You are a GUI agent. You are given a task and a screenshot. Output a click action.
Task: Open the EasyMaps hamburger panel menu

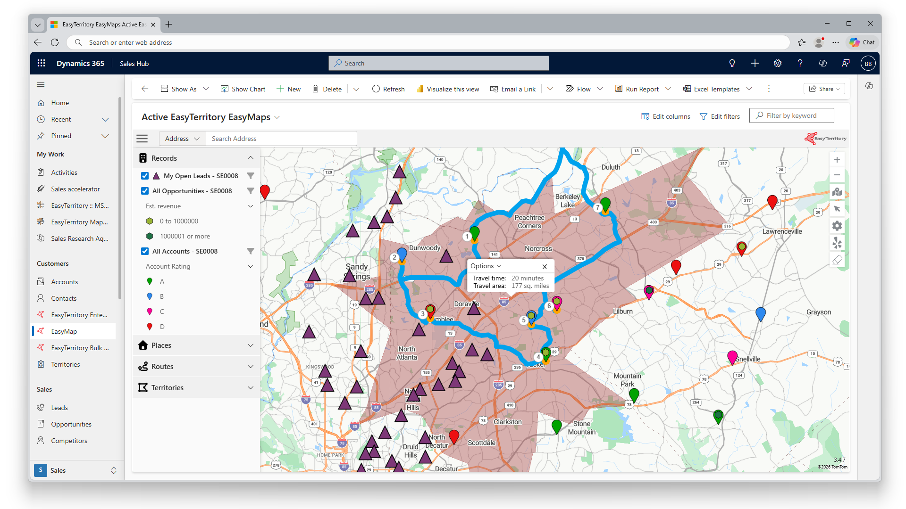[x=142, y=139]
